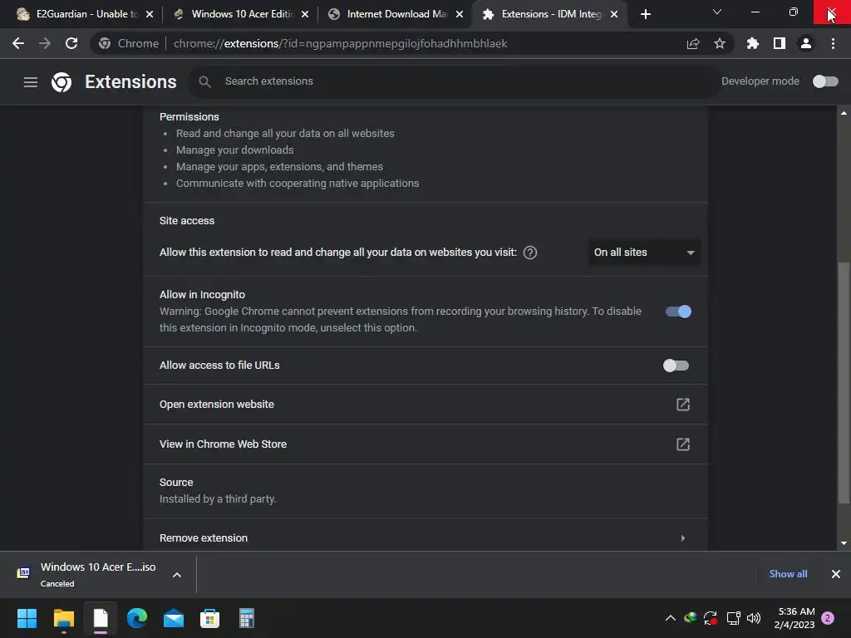Close the downloads bar
This screenshot has width=851, height=638.
point(836,574)
